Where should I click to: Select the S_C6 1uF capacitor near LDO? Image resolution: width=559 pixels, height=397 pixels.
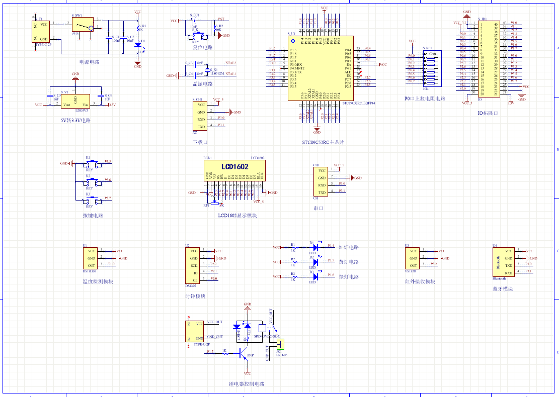(101, 96)
